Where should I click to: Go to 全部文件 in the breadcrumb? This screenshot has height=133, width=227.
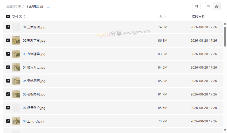14,6
